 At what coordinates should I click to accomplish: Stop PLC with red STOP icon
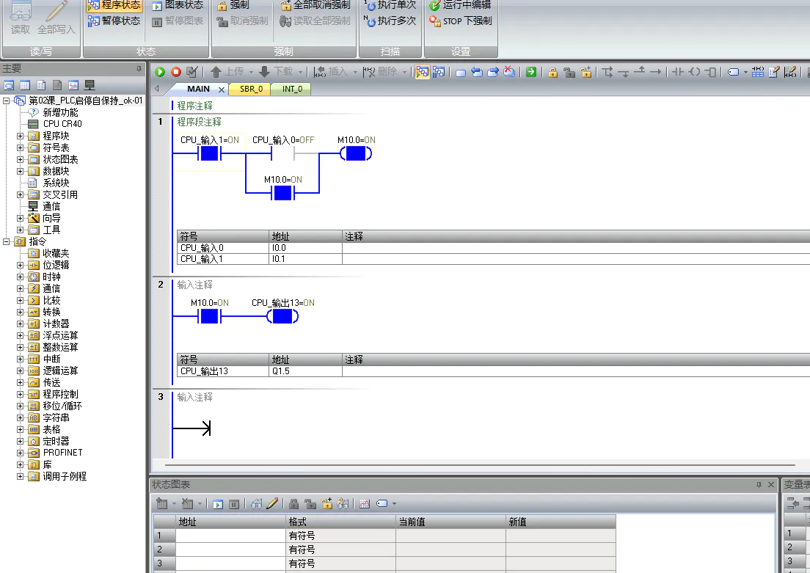pos(176,73)
